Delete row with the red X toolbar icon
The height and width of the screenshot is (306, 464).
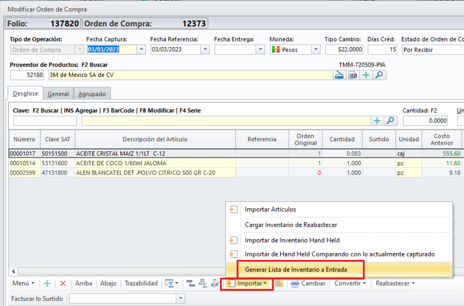point(63,283)
